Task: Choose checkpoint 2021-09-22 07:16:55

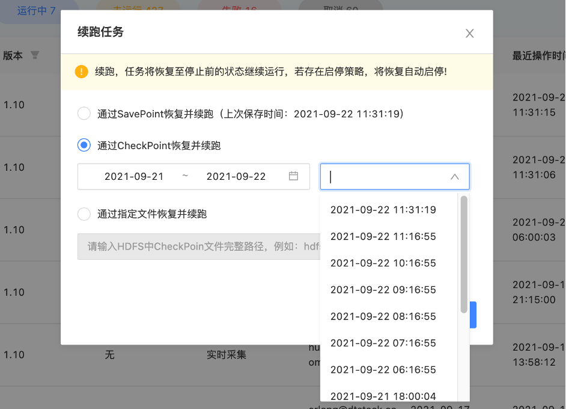Action: pyautogui.click(x=389, y=343)
